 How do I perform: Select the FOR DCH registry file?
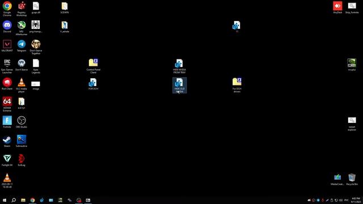click(93, 84)
